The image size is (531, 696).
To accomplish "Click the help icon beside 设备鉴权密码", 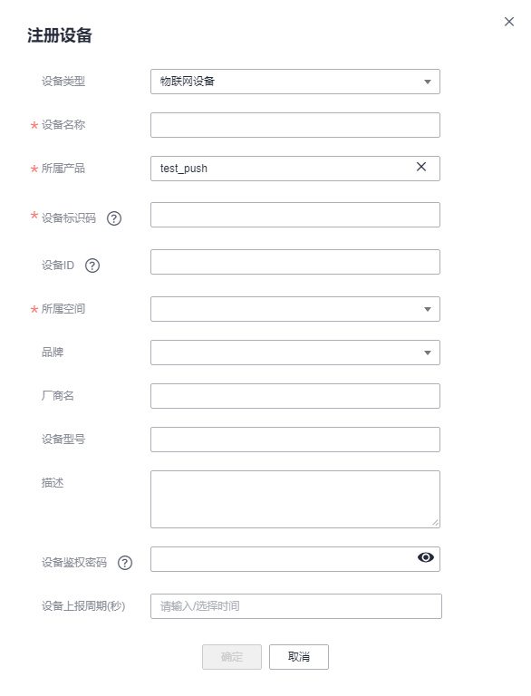I will pyautogui.click(x=125, y=563).
